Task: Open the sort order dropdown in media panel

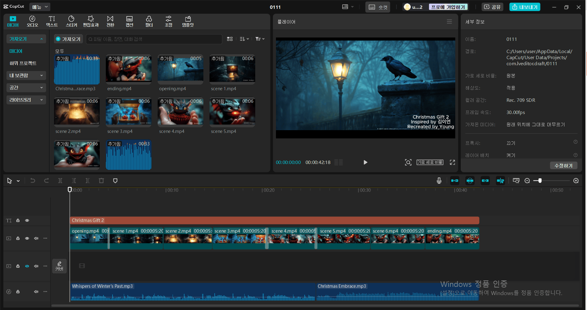Action: point(244,39)
